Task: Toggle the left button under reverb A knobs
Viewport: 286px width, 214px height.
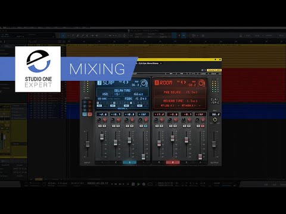Action: [x=157, y=126]
